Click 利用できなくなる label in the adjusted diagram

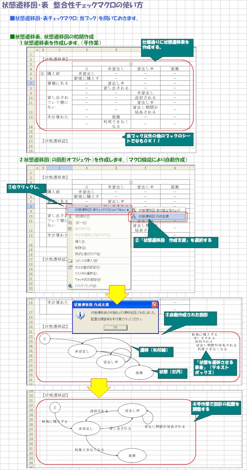(x=89, y=450)
